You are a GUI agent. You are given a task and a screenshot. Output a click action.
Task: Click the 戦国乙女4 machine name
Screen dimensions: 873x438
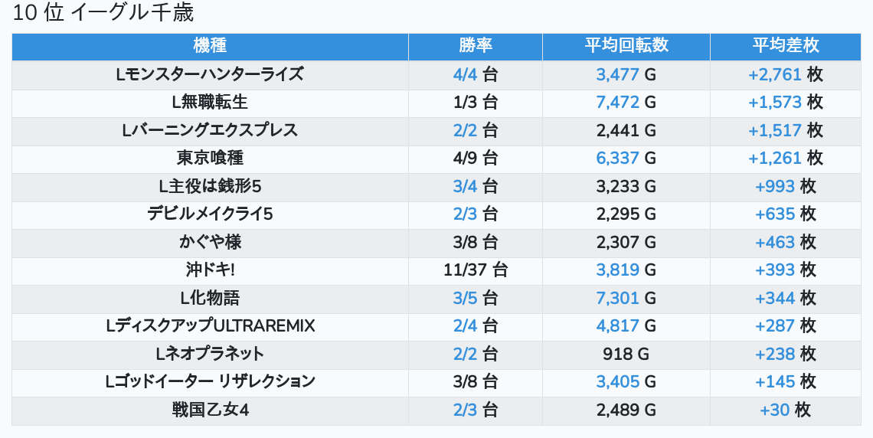click(x=210, y=410)
